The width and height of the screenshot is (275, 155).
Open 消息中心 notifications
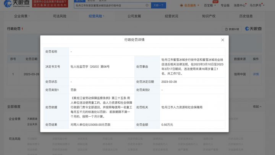(x=239, y=5)
